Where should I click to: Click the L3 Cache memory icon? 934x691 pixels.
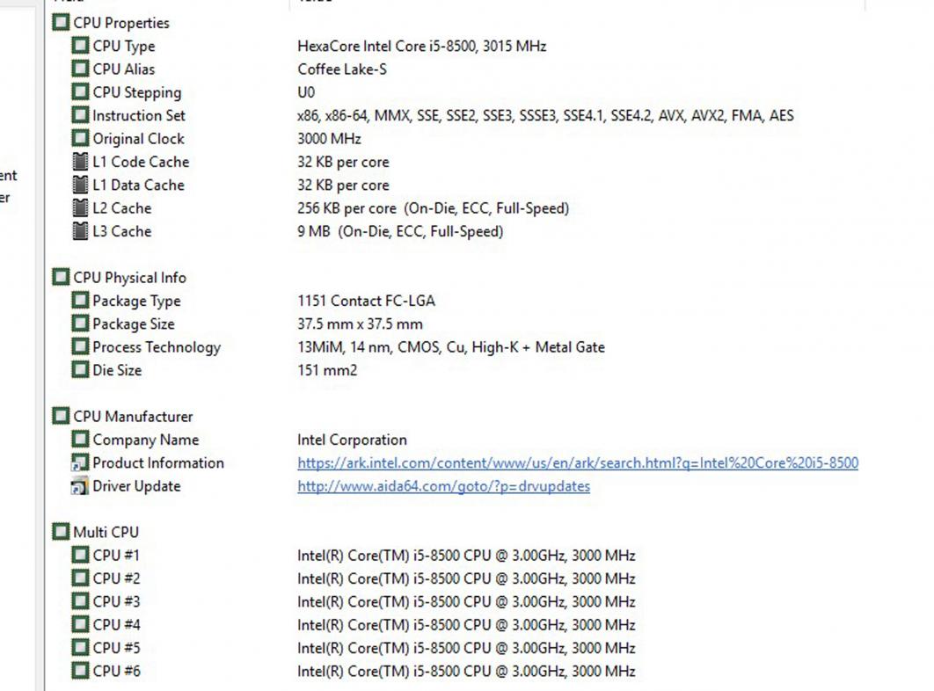80,231
